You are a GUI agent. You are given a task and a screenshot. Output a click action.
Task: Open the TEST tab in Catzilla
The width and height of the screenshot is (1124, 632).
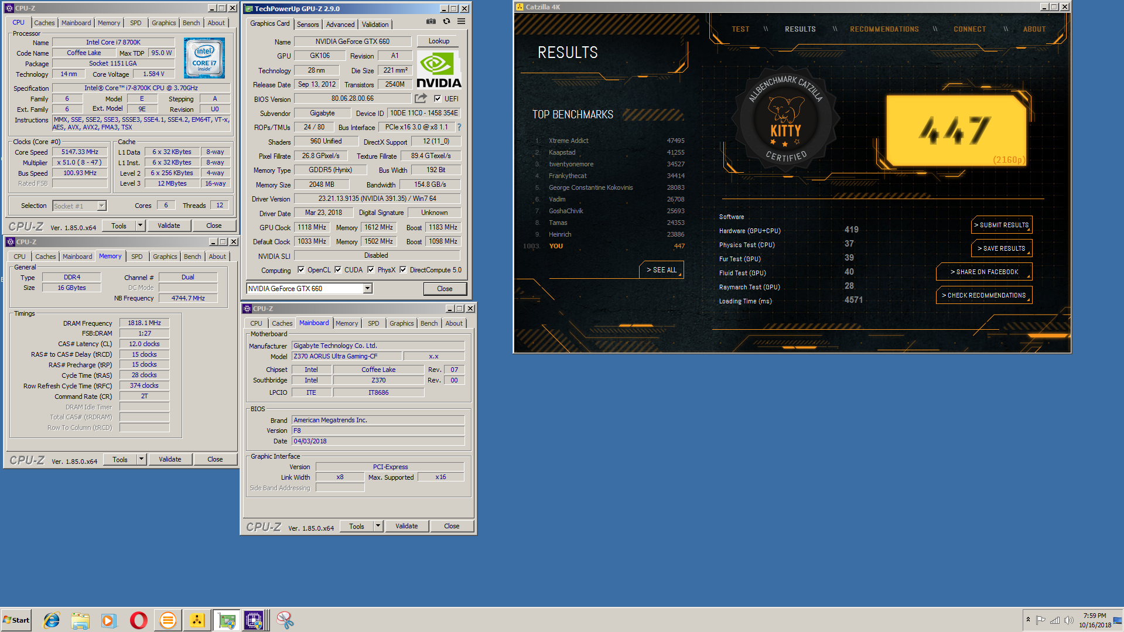point(740,29)
